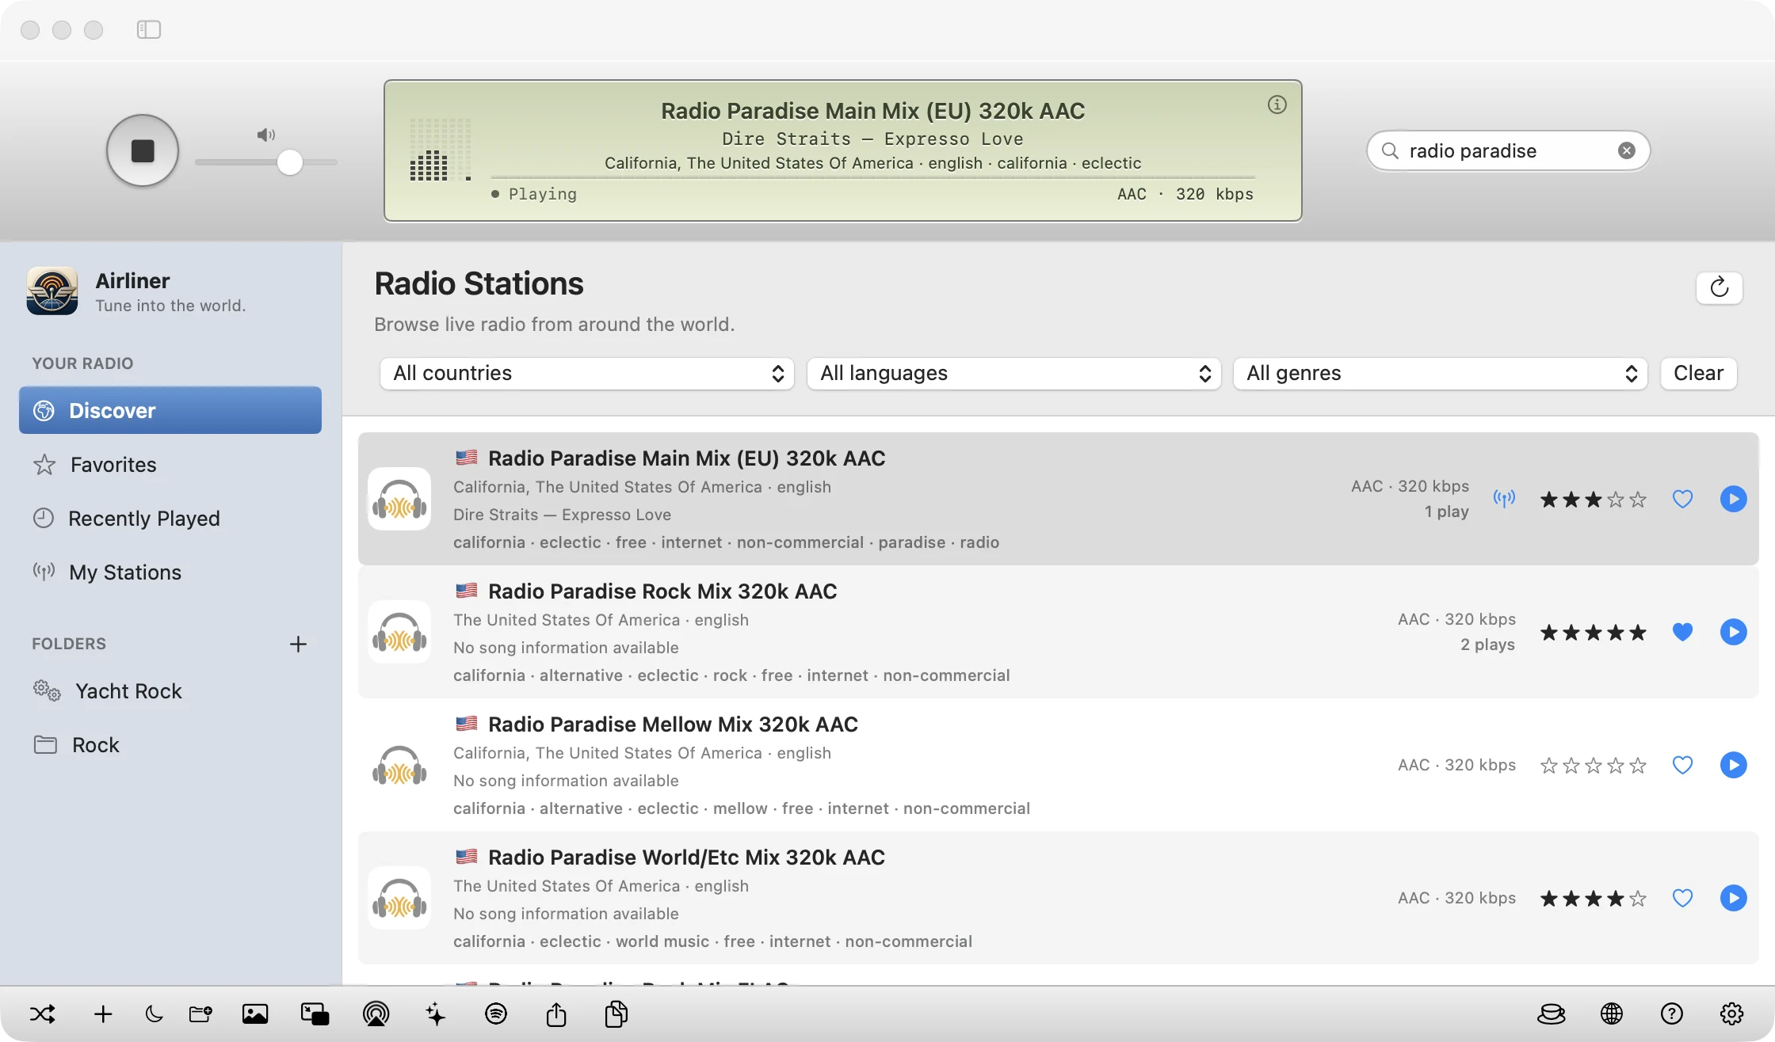Focus the radio paradise search field
Screen dimensions: 1775x1042
point(1508,150)
